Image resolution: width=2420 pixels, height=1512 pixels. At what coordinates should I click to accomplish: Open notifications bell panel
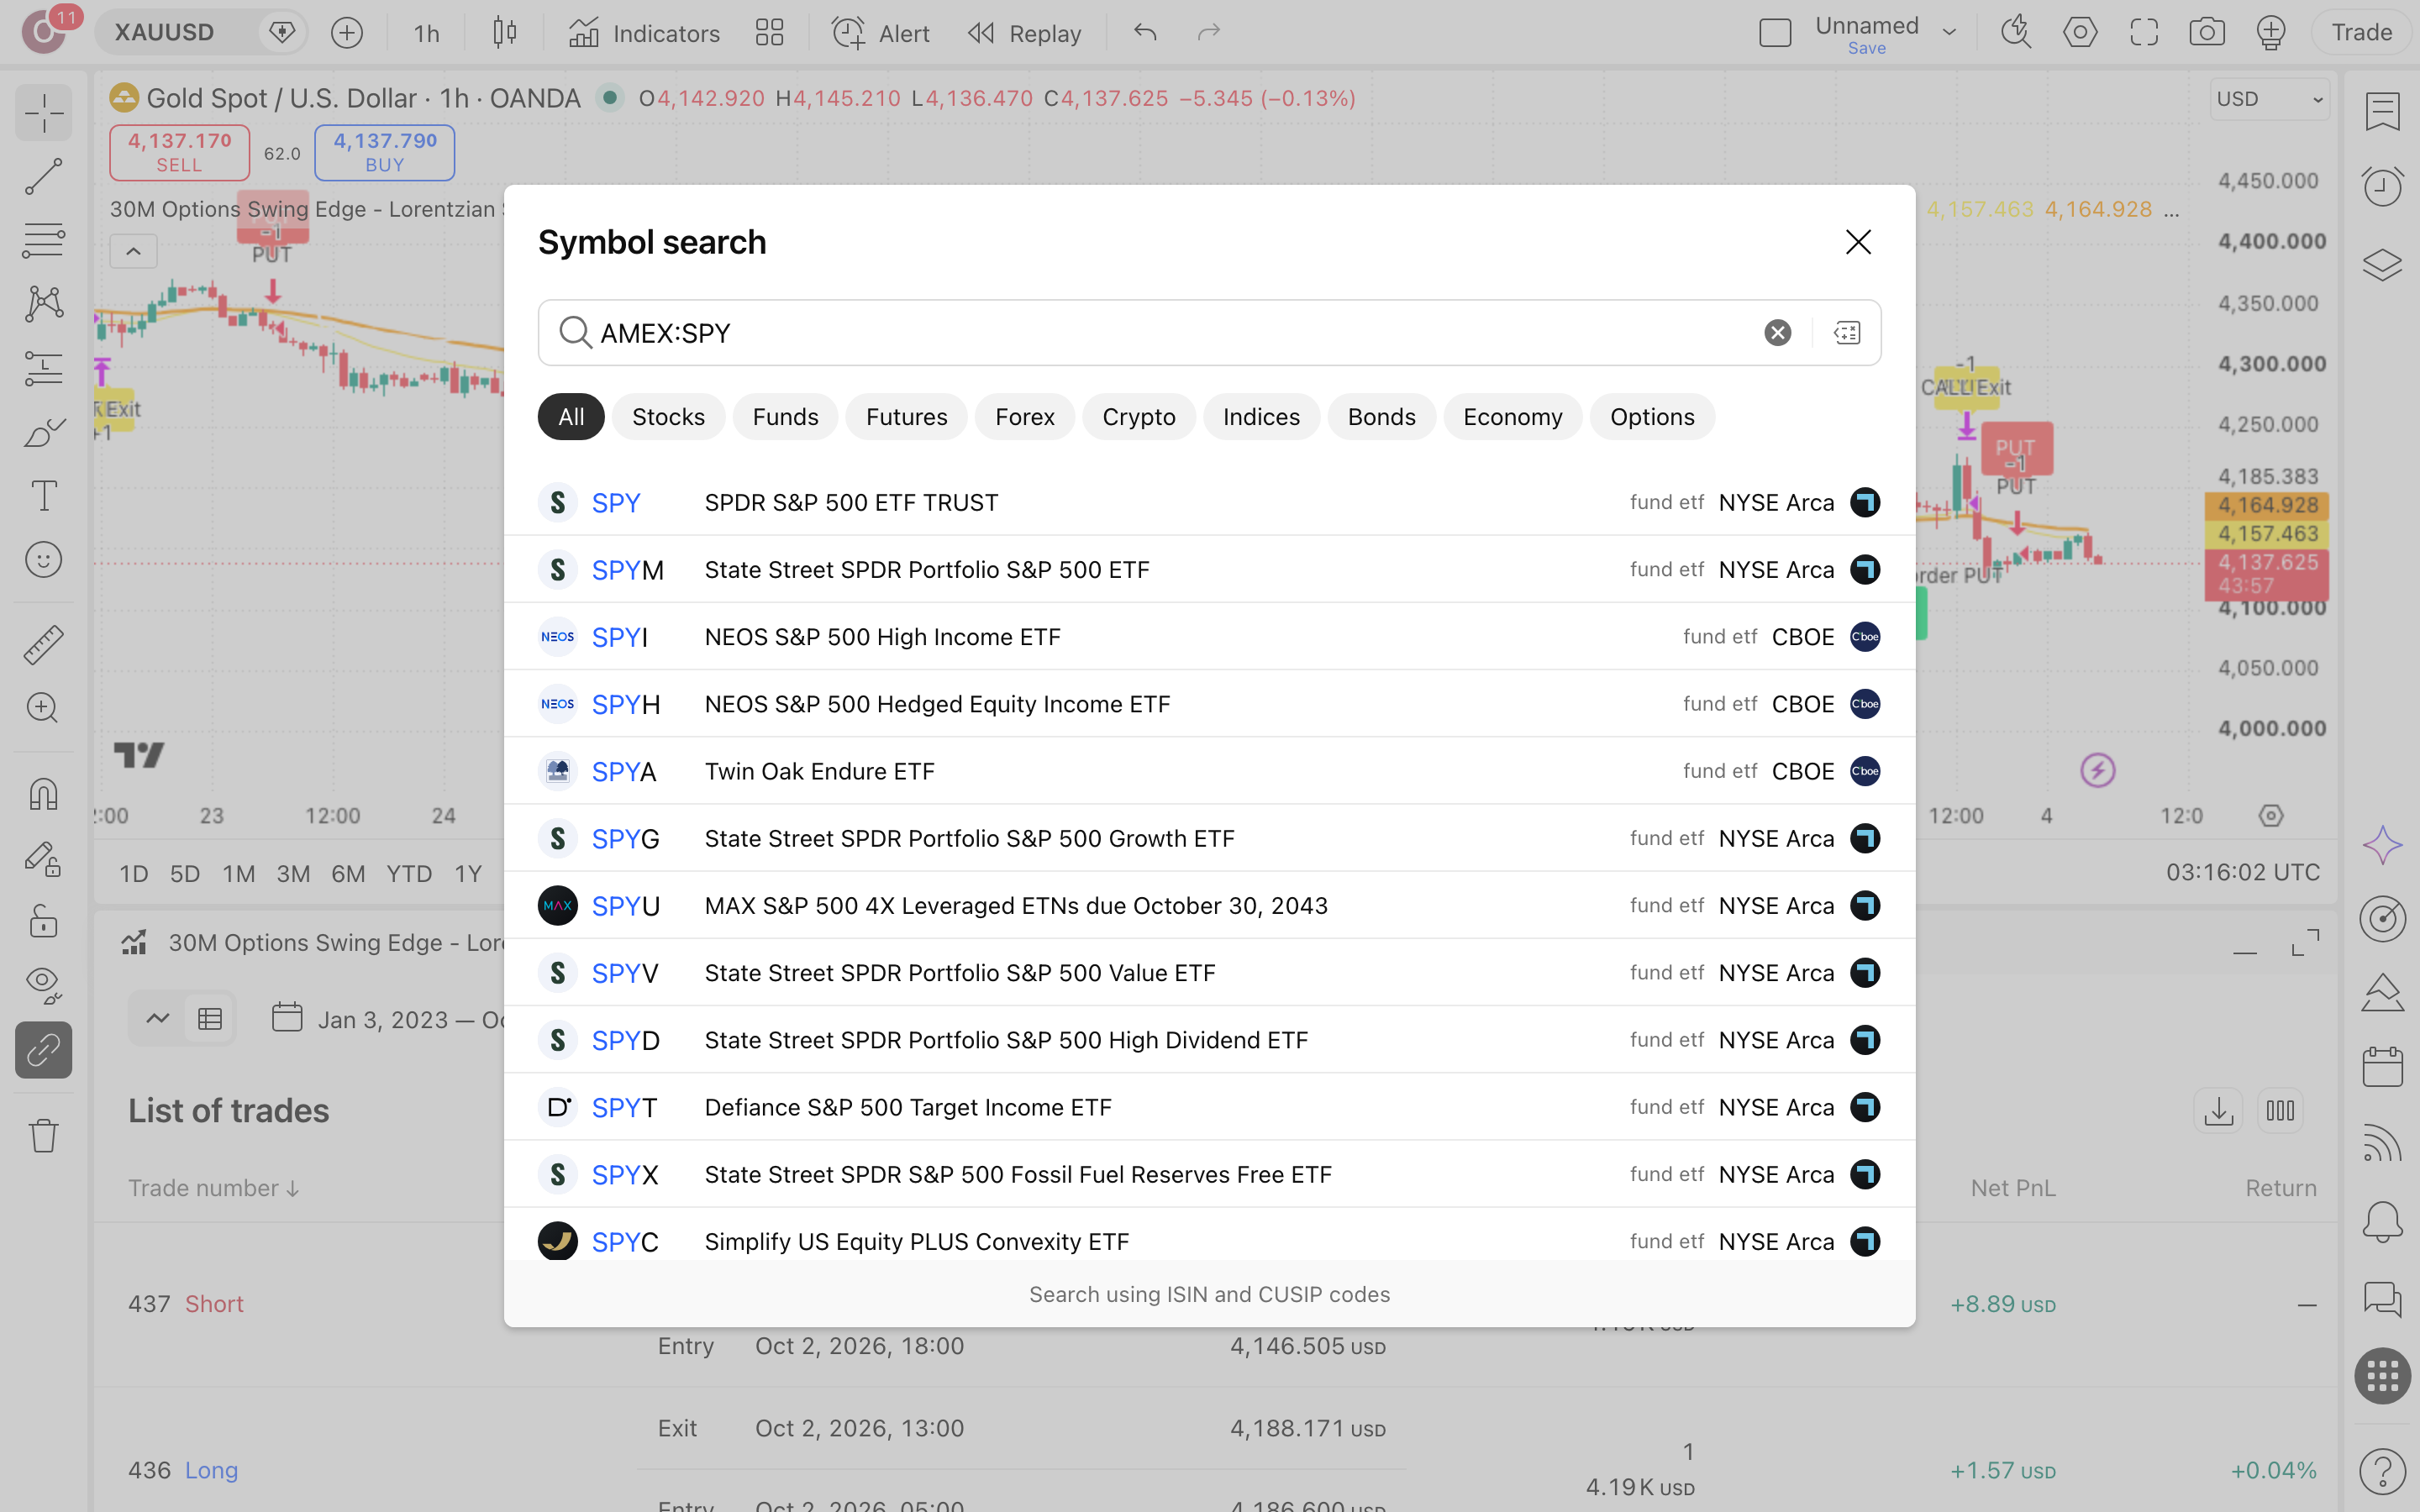click(2382, 1221)
